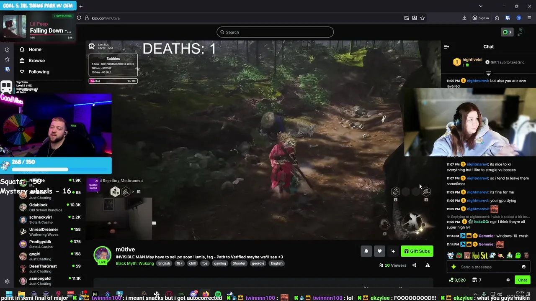Click the m0tive live avatar
Image resolution: width=536 pixels, height=301 pixels.
click(x=102, y=255)
